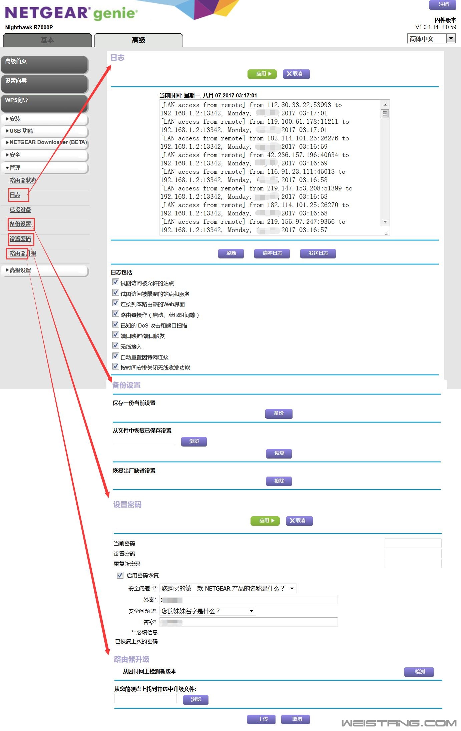Toggle 自动重置因特网连接 checkbox
The height and width of the screenshot is (731, 461).
pyautogui.click(x=116, y=356)
